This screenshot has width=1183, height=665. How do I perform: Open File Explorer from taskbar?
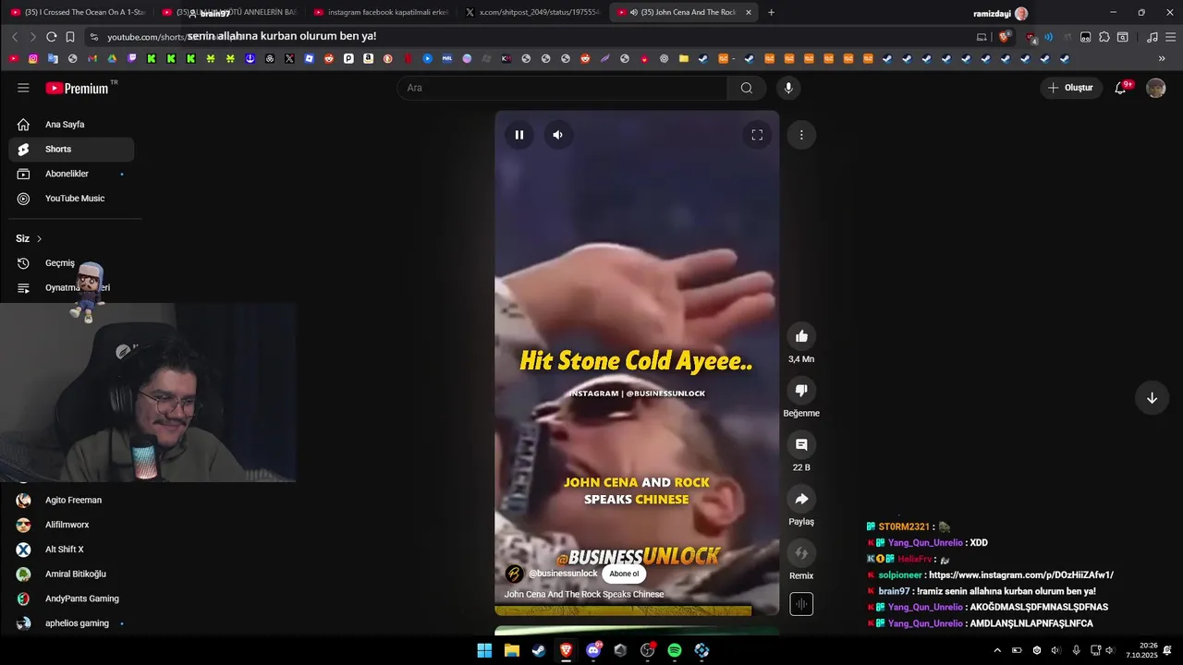[511, 650]
